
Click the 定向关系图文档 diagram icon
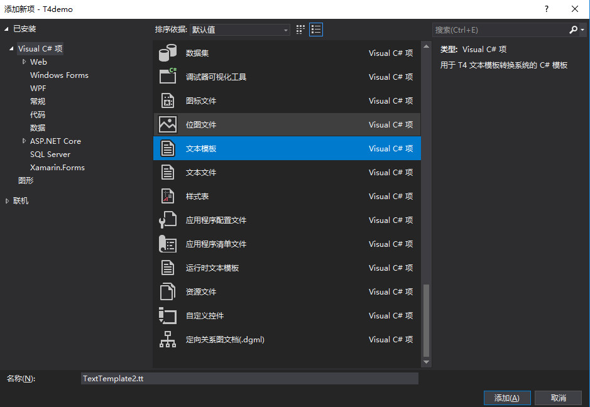coord(167,339)
